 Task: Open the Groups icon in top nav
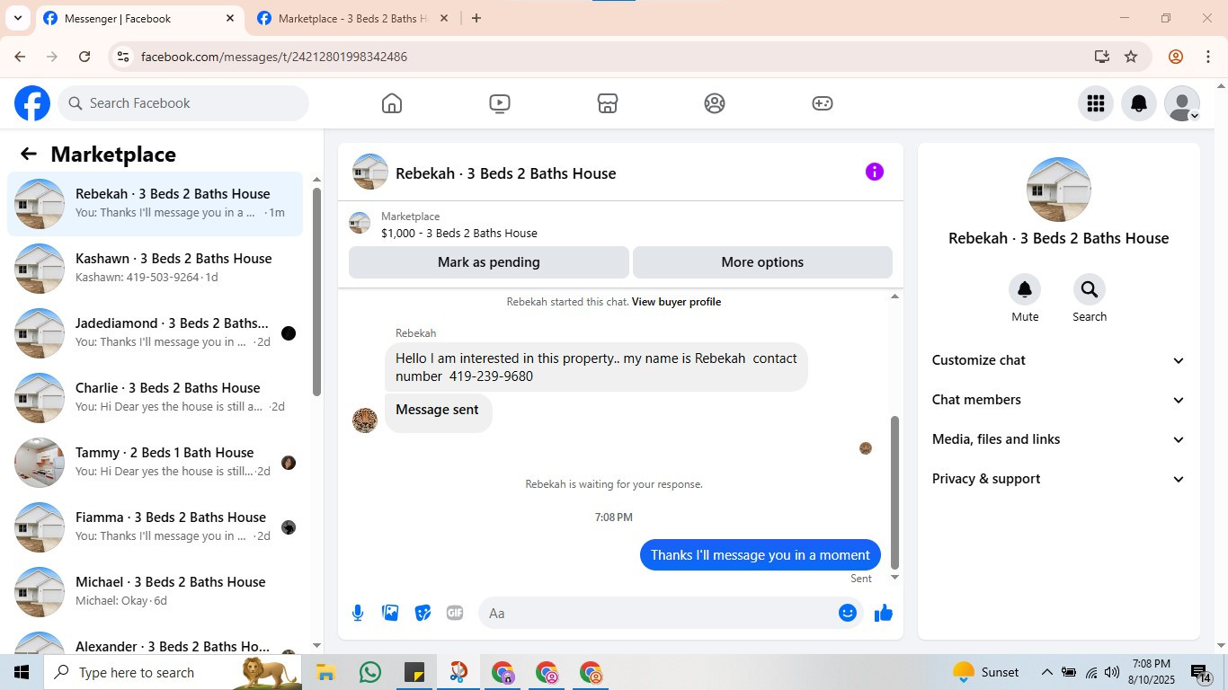pyautogui.click(x=715, y=103)
